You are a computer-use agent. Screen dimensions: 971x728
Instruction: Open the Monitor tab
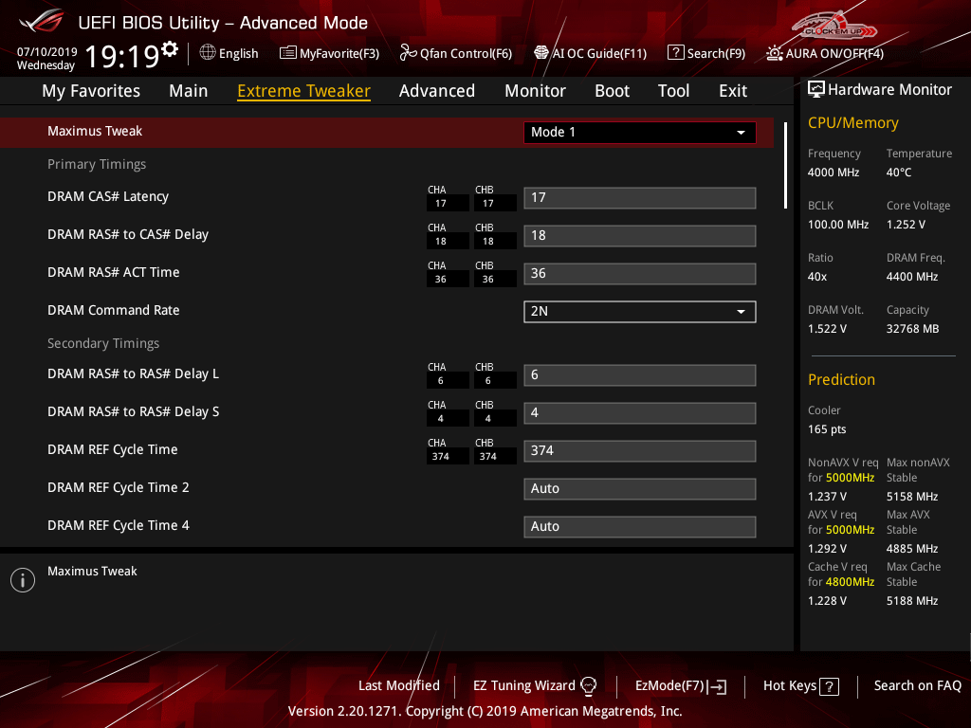(535, 91)
